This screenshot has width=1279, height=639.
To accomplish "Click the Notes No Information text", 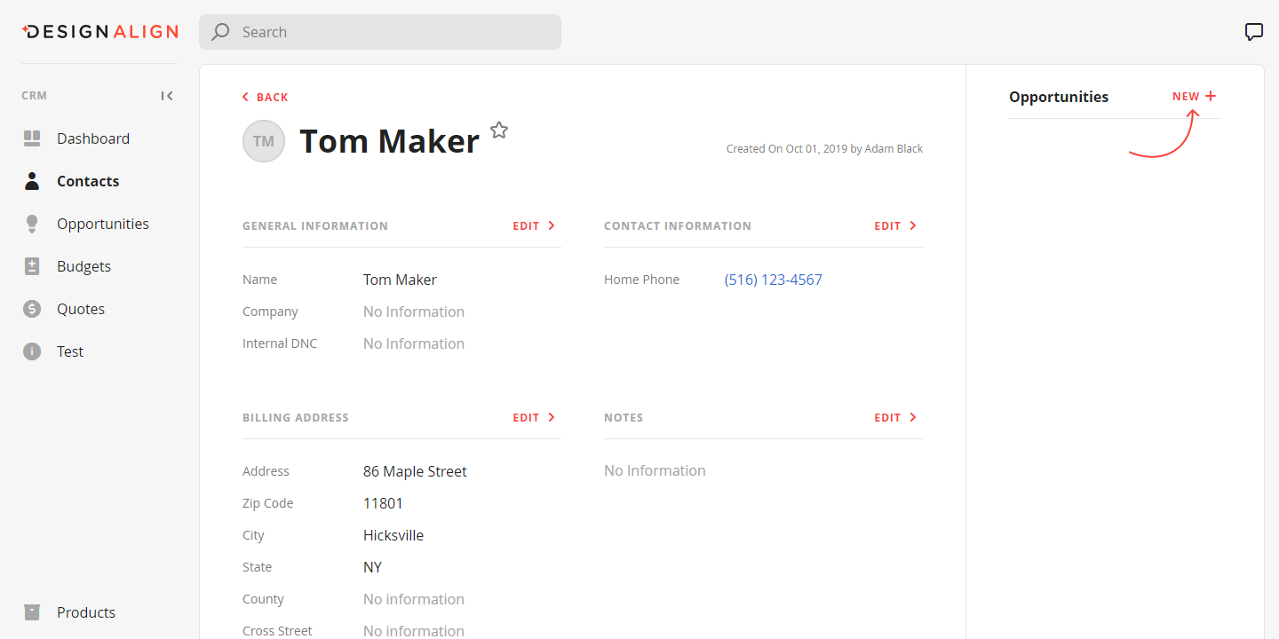I will click(655, 470).
